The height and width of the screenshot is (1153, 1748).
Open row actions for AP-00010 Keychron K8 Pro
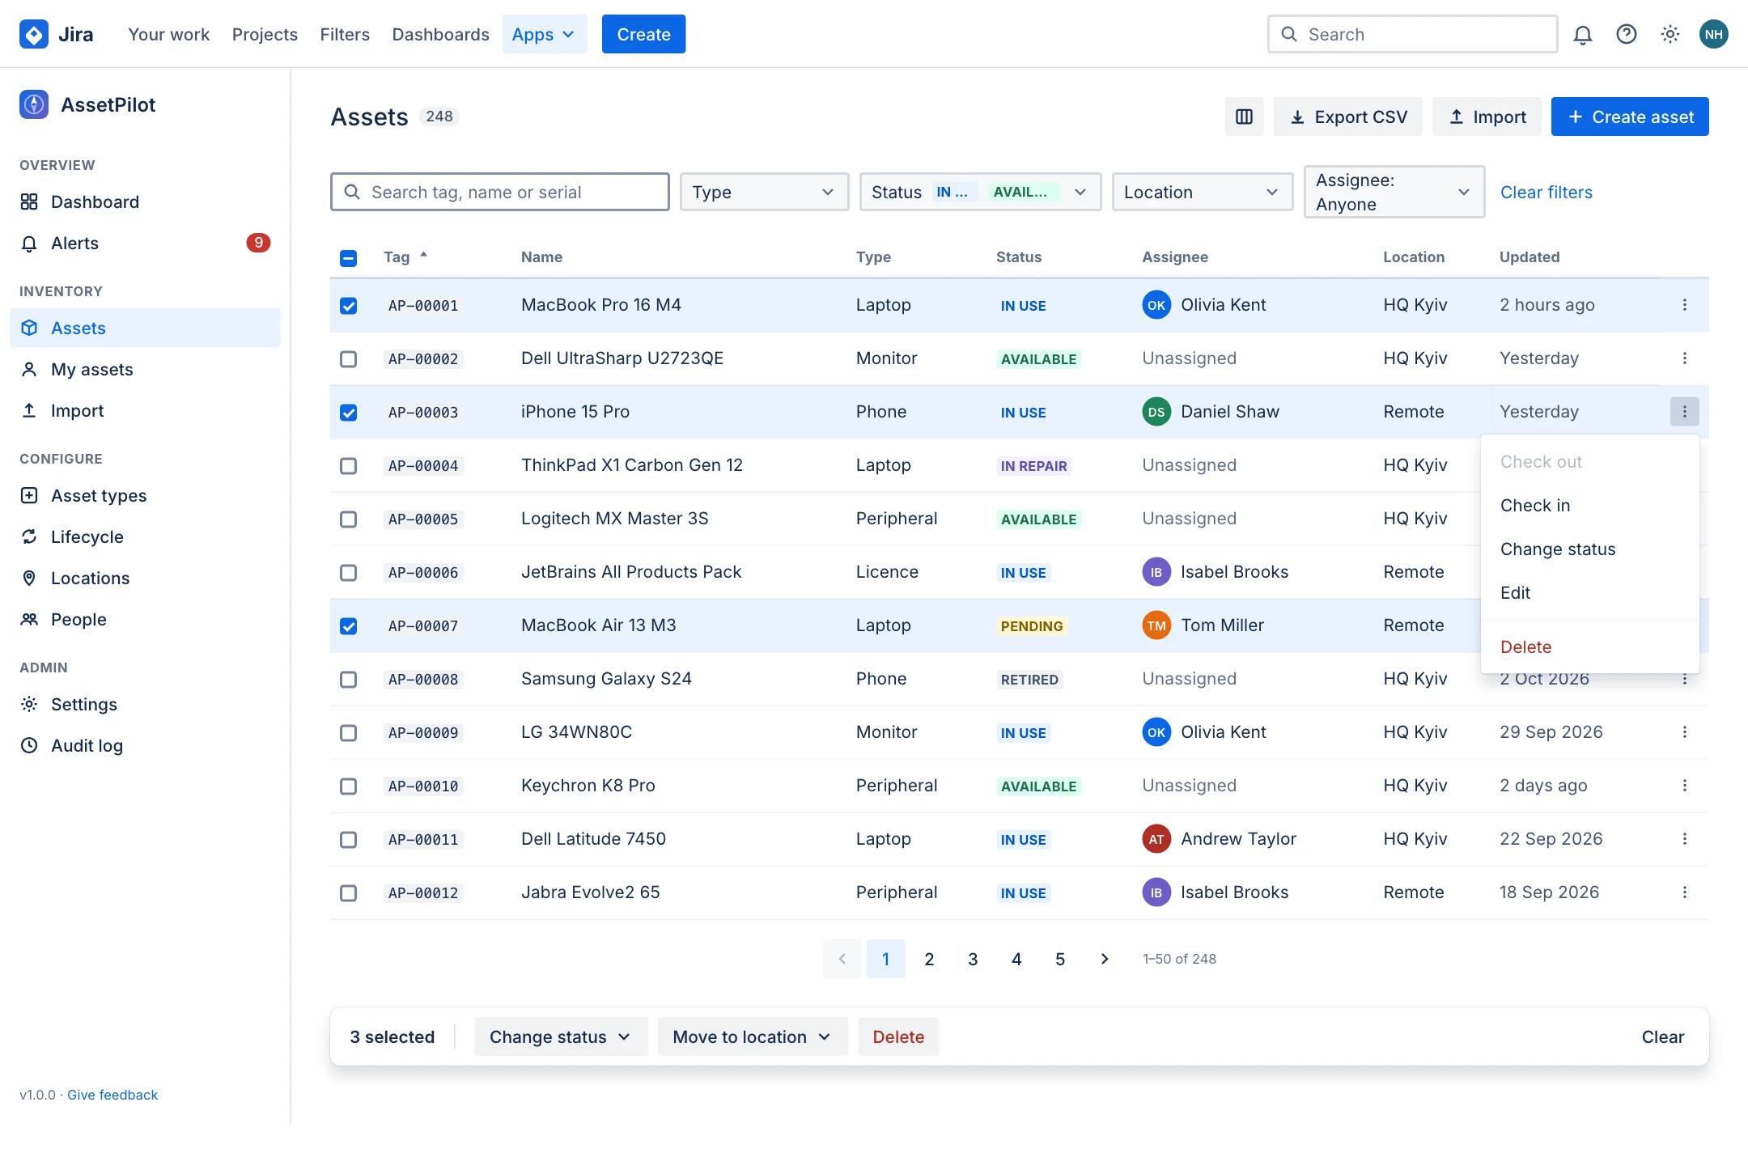click(x=1684, y=786)
